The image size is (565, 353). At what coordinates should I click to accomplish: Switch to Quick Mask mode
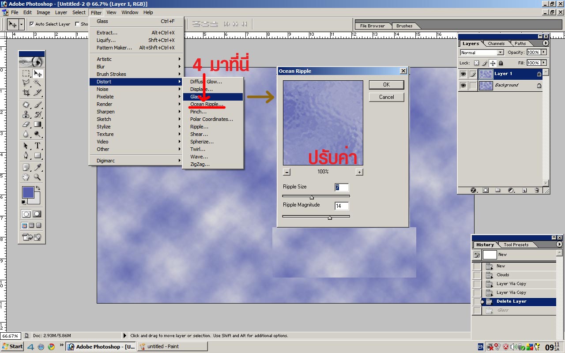37,214
